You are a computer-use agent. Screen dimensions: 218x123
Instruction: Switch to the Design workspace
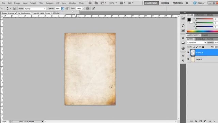click(165, 3)
